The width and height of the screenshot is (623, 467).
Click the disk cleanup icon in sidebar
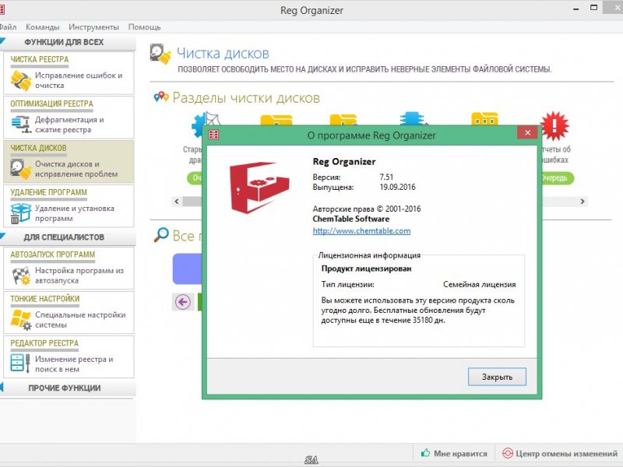[x=21, y=169]
